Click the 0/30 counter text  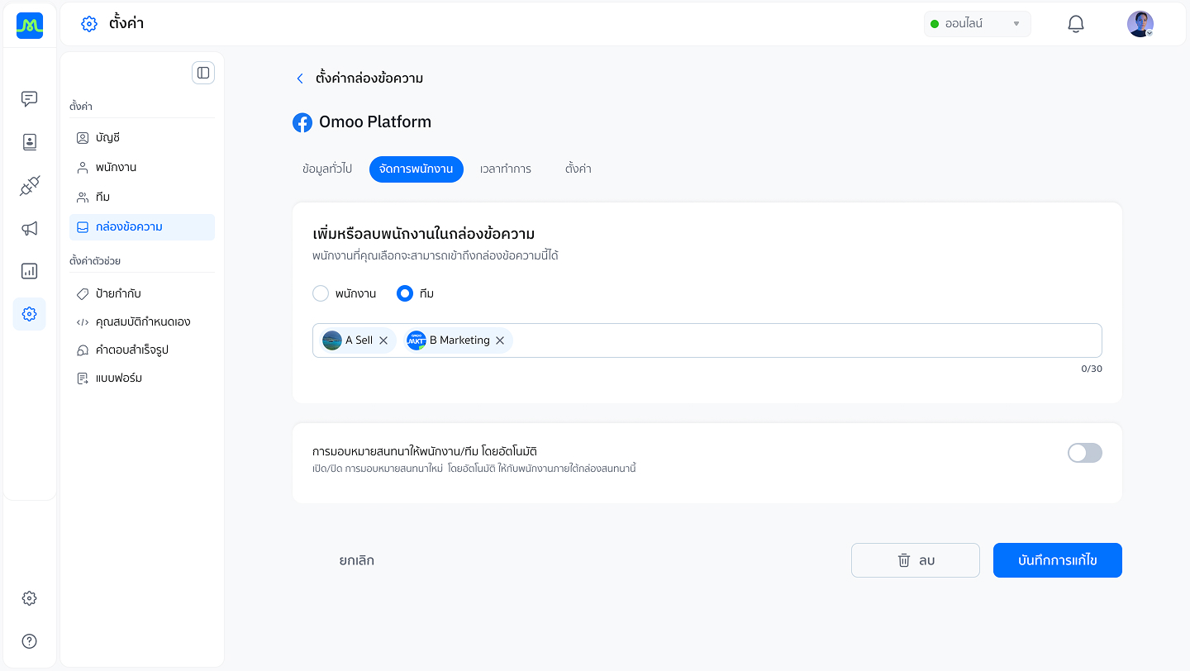1092,369
